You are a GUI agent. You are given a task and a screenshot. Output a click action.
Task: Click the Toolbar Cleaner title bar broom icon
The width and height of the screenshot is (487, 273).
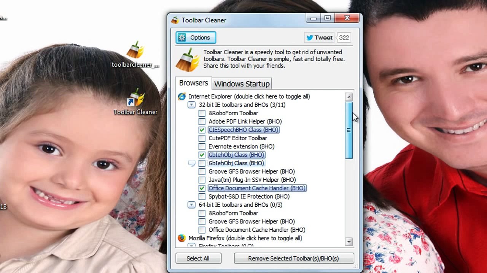point(175,20)
